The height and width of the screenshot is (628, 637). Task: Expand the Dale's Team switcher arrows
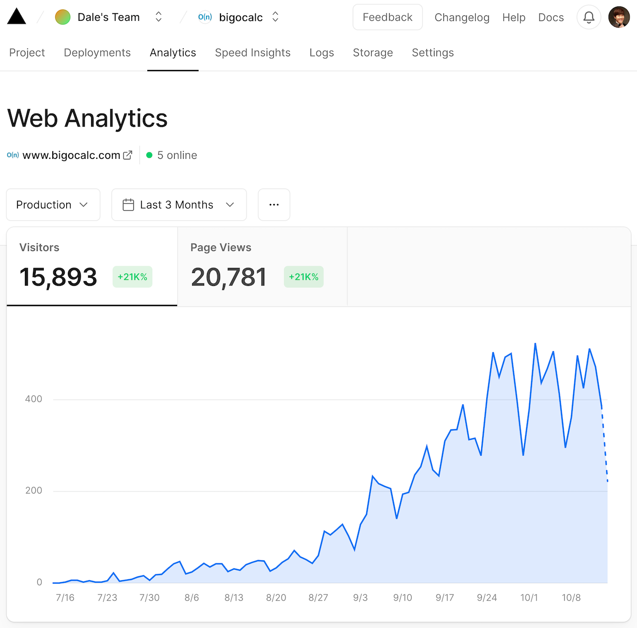(x=159, y=17)
